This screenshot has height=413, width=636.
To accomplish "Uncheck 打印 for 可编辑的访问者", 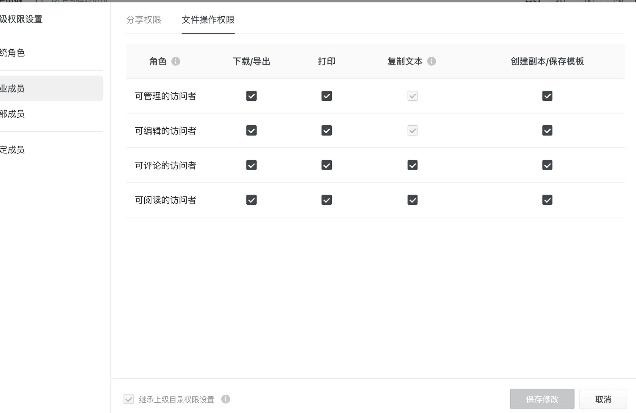I will point(327,130).
